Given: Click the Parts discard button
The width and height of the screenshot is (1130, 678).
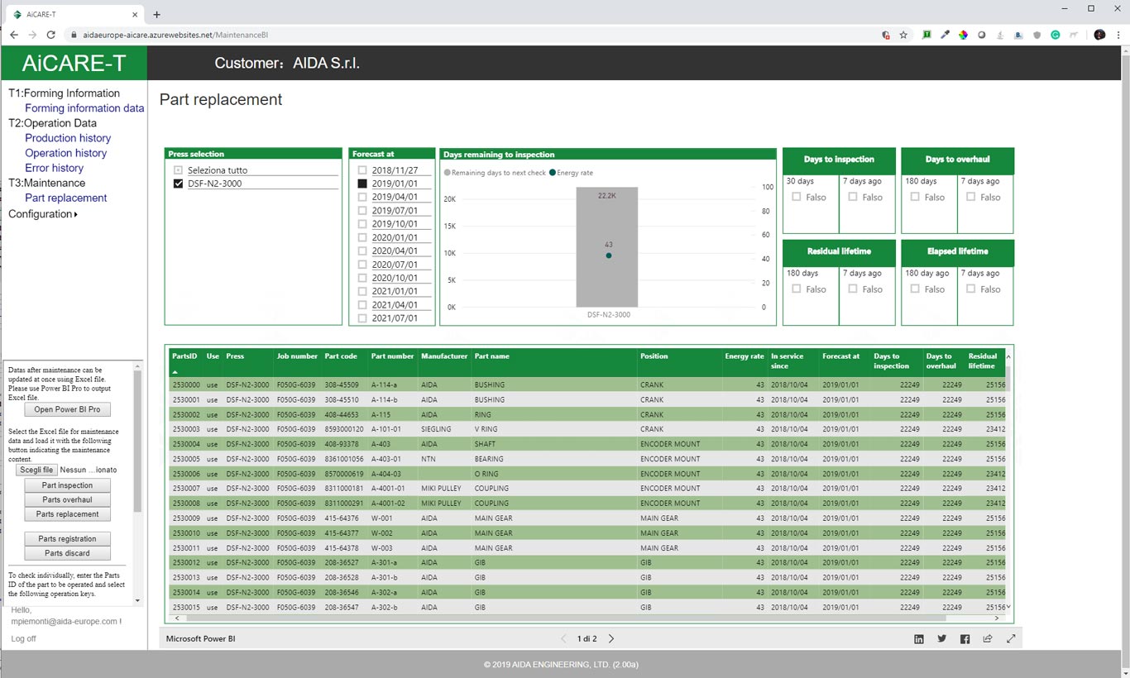Looking at the screenshot, I should click(67, 553).
